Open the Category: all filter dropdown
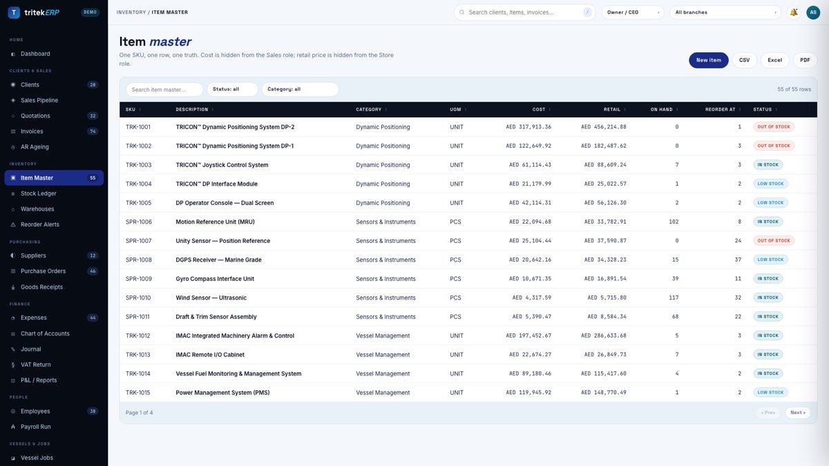Viewport: 829px width, 466px height. [300, 89]
